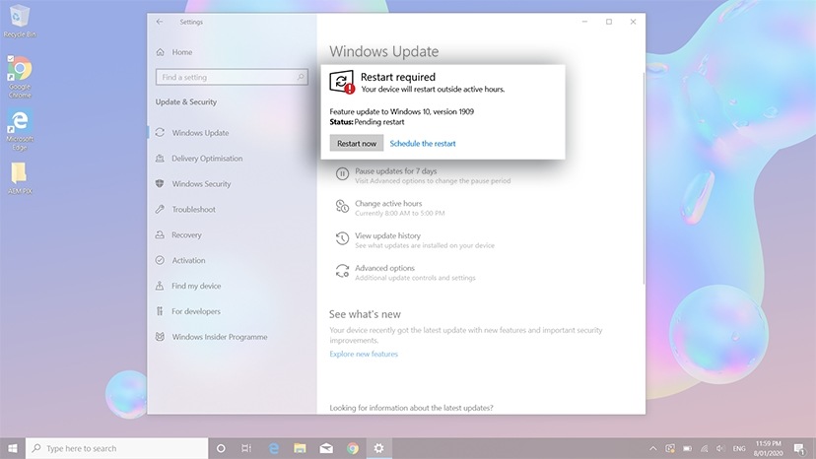Select Recovery in sidebar
The width and height of the screenshot is (816, 459).
[x=186, y=234]
